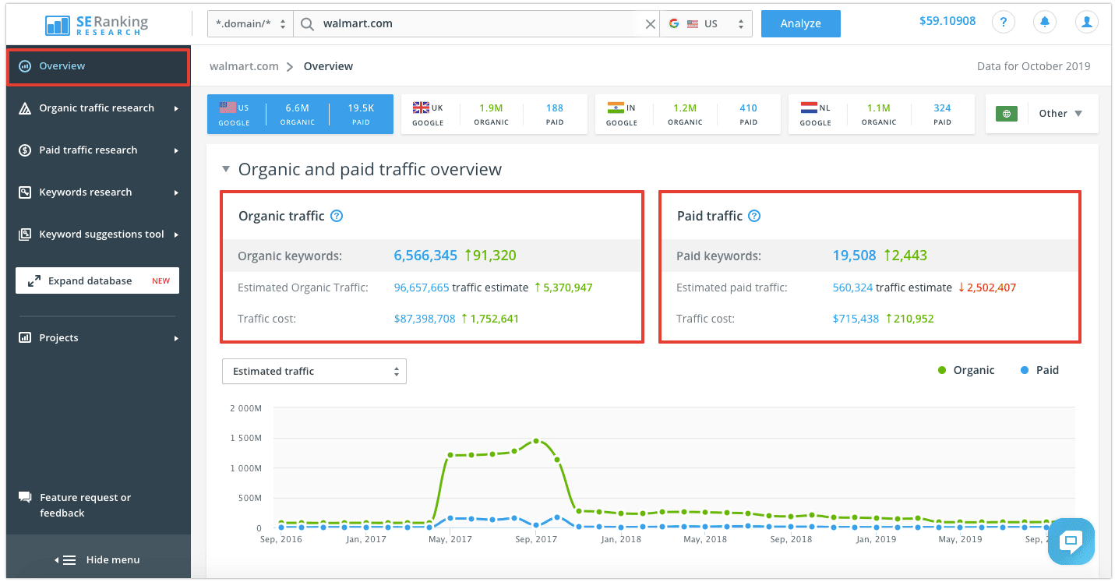Click the Projects sidebar icon
This screenshot has width=1115, height=582.
tap(25, 338)
